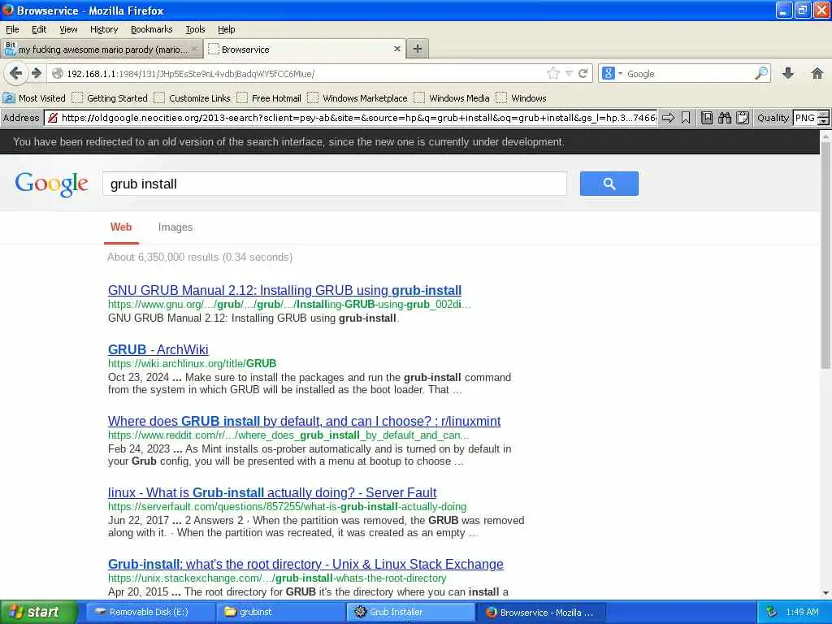This screenshot has height=624, width=832.
Task: Close the mario parody tab
Action: click(x=194, y=50)
